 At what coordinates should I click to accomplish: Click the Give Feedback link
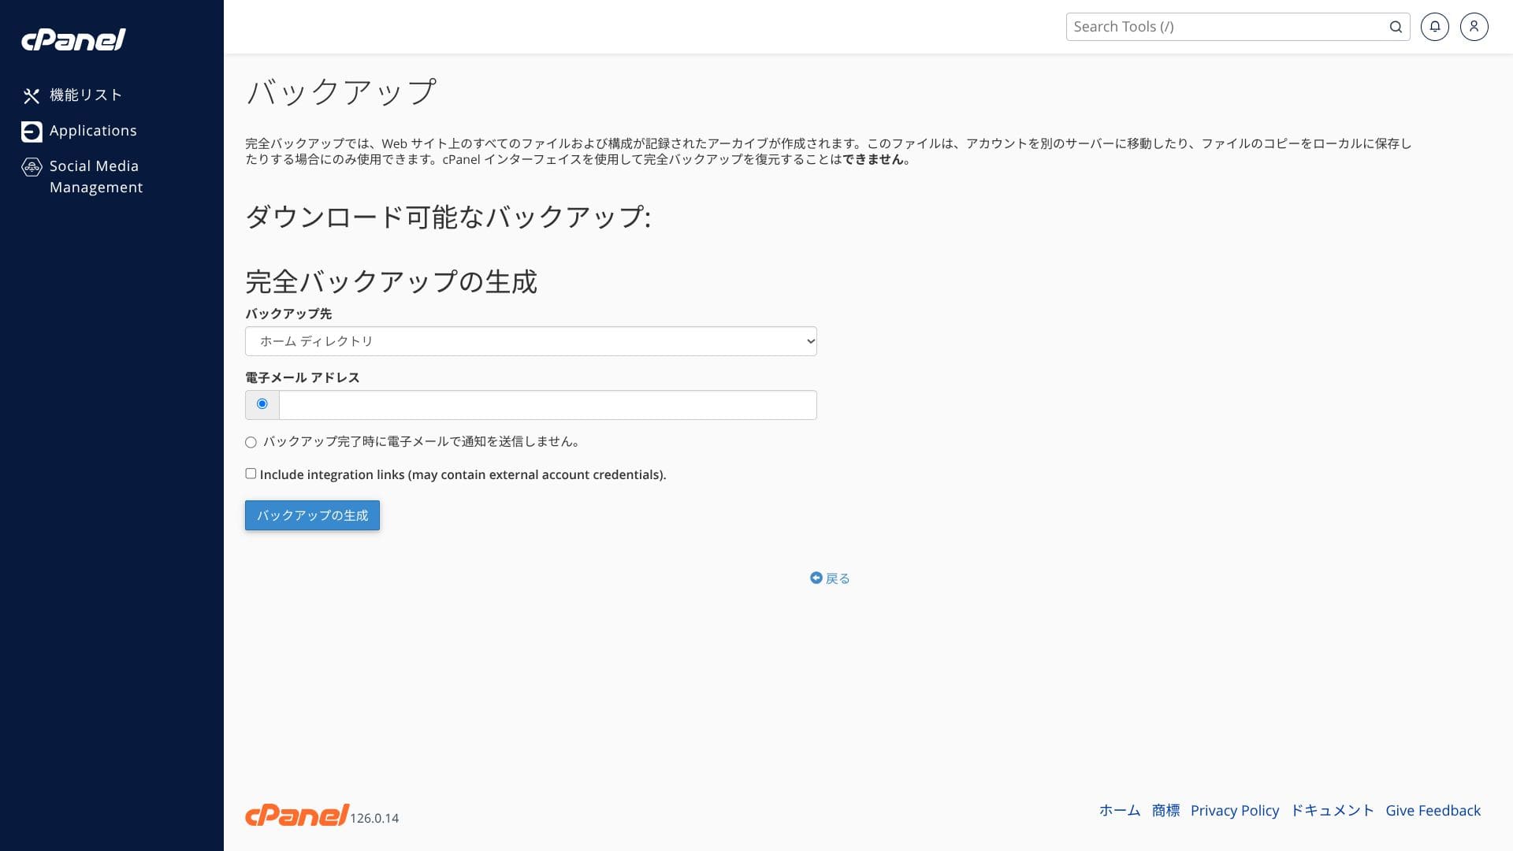pos(1433,810)
